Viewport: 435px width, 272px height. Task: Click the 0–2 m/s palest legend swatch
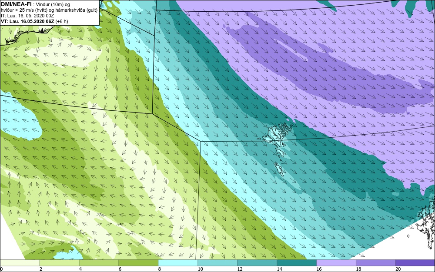tap(20, 263)
